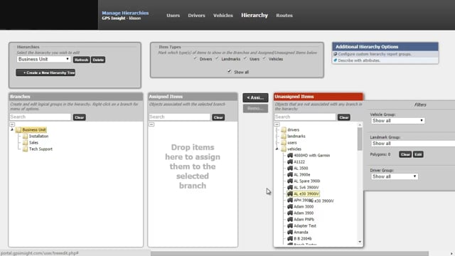Go to the Drivers tab
Image resolution: width=455 pixels, height=256 pixels.
pyautogui.click(x=196, y=16)
